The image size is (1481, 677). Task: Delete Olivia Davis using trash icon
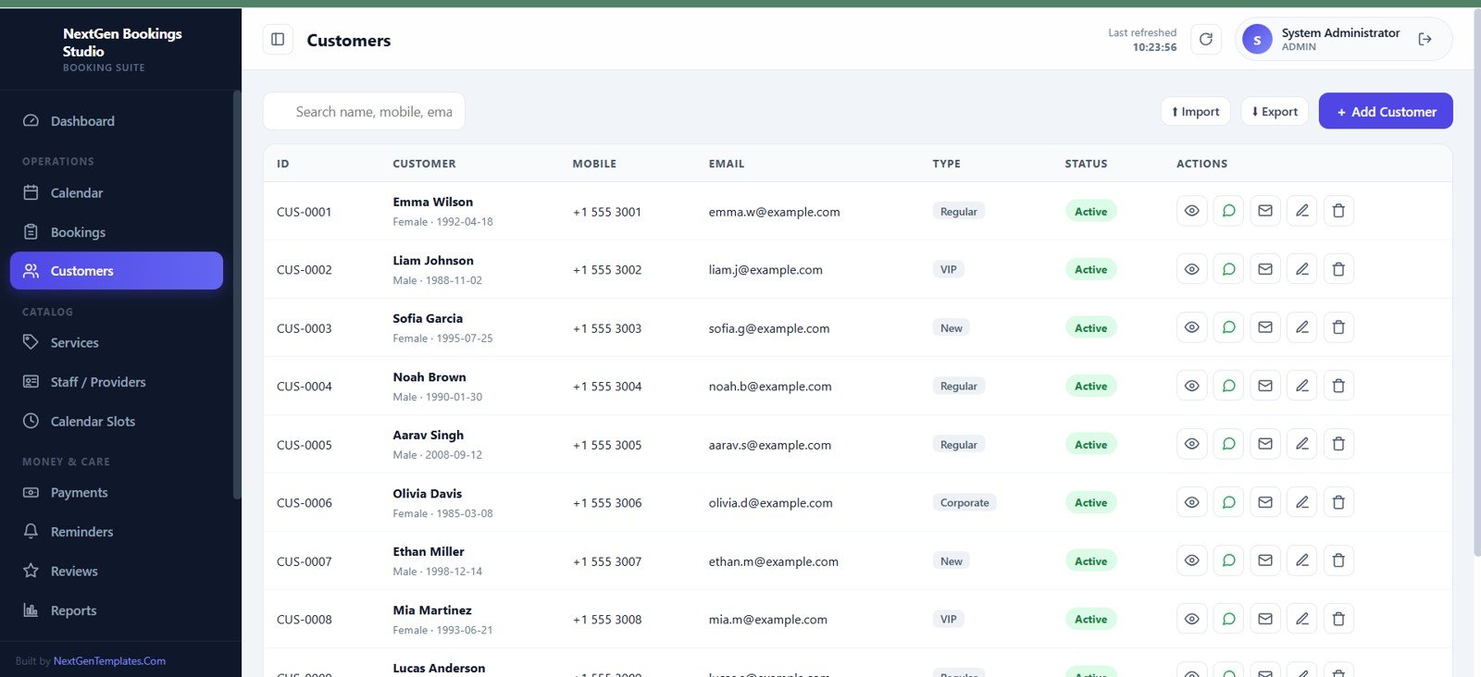1338,502
